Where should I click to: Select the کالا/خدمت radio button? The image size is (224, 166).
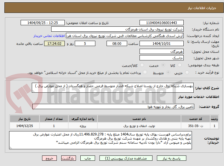point(142,65)
